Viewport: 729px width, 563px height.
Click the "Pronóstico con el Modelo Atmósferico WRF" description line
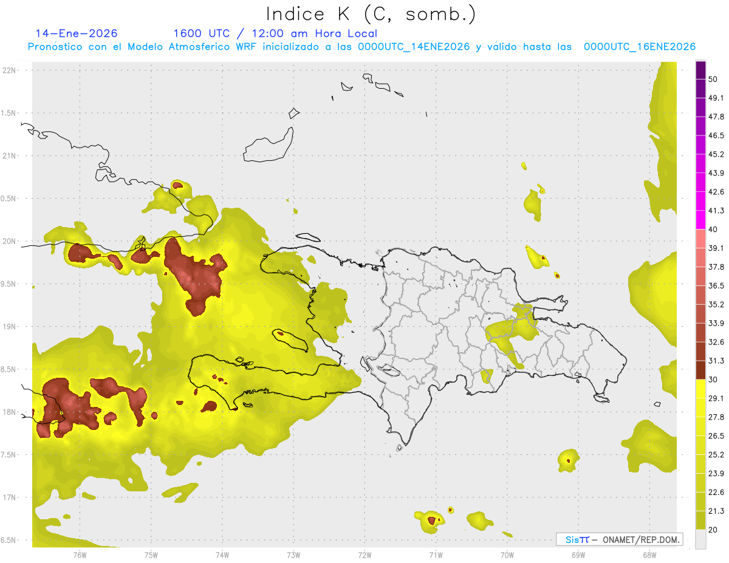[x=361, y=47]
